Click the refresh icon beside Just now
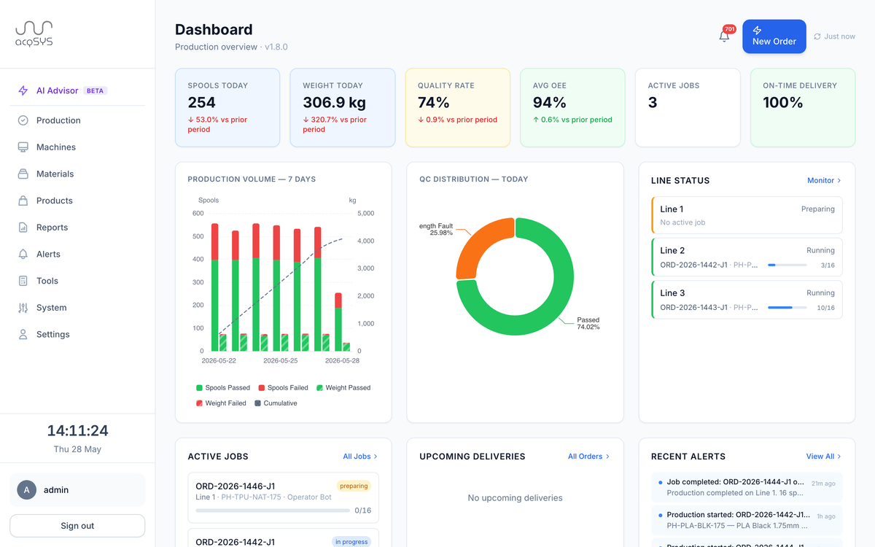The height and width of the screenshot is (547, 875). [x=817, y=36]
